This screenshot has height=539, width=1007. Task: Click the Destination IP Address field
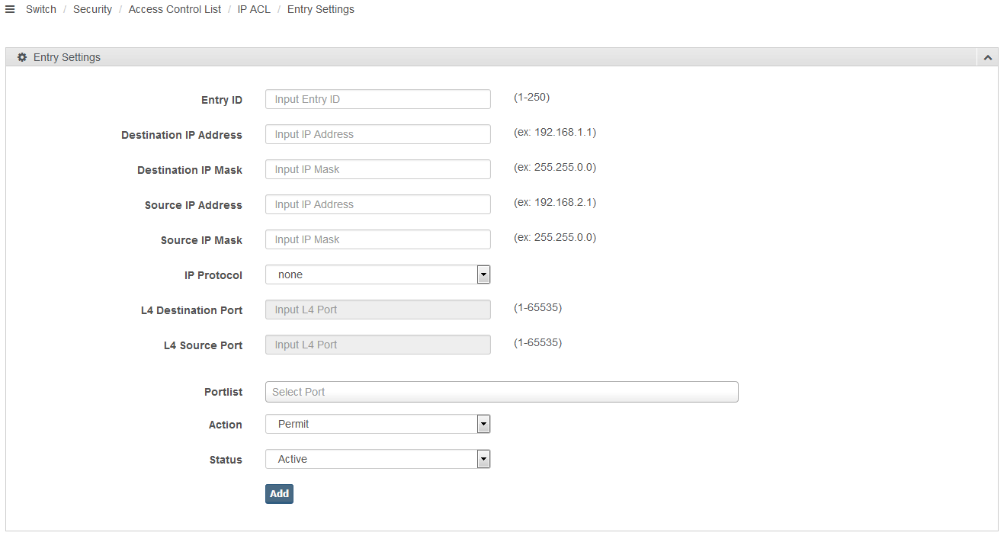point(377,134)
